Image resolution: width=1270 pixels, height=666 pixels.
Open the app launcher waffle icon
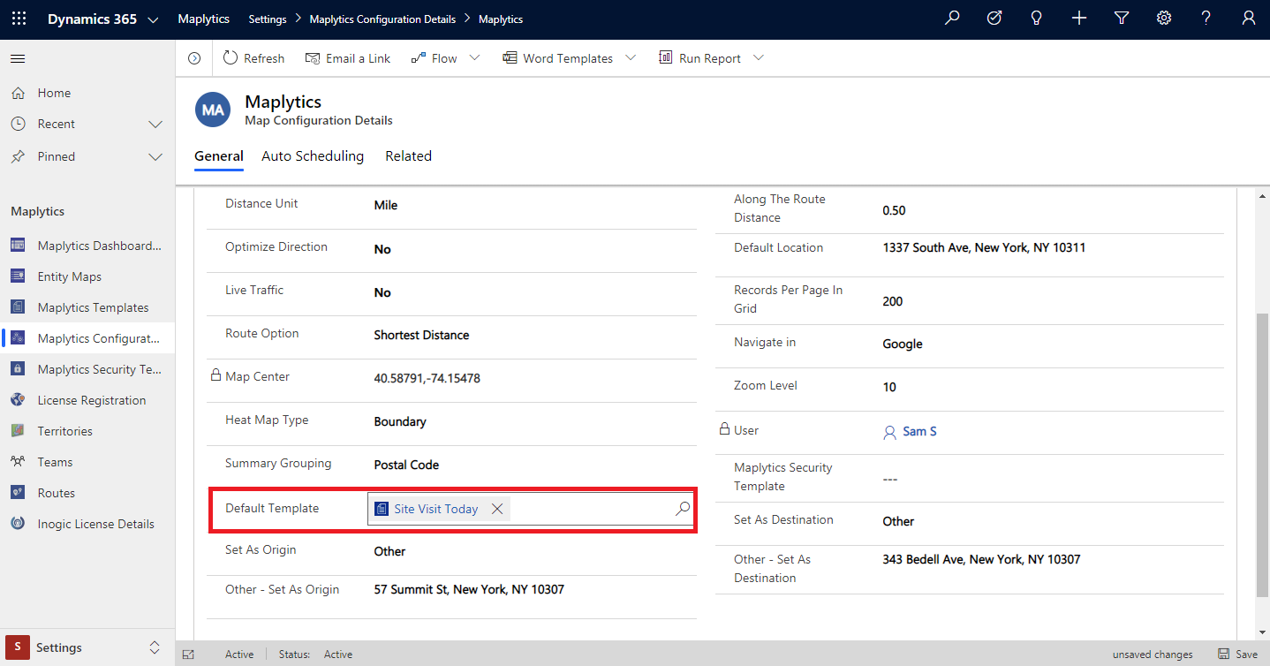(x=19, y=19)
